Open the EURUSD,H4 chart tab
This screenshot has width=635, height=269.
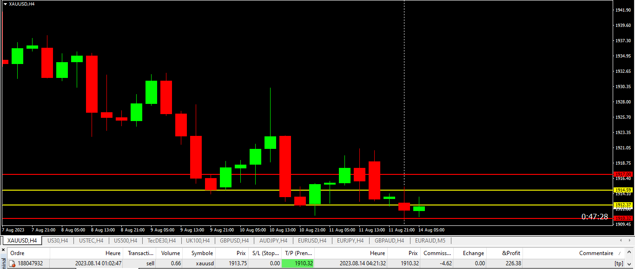point(312,241)
